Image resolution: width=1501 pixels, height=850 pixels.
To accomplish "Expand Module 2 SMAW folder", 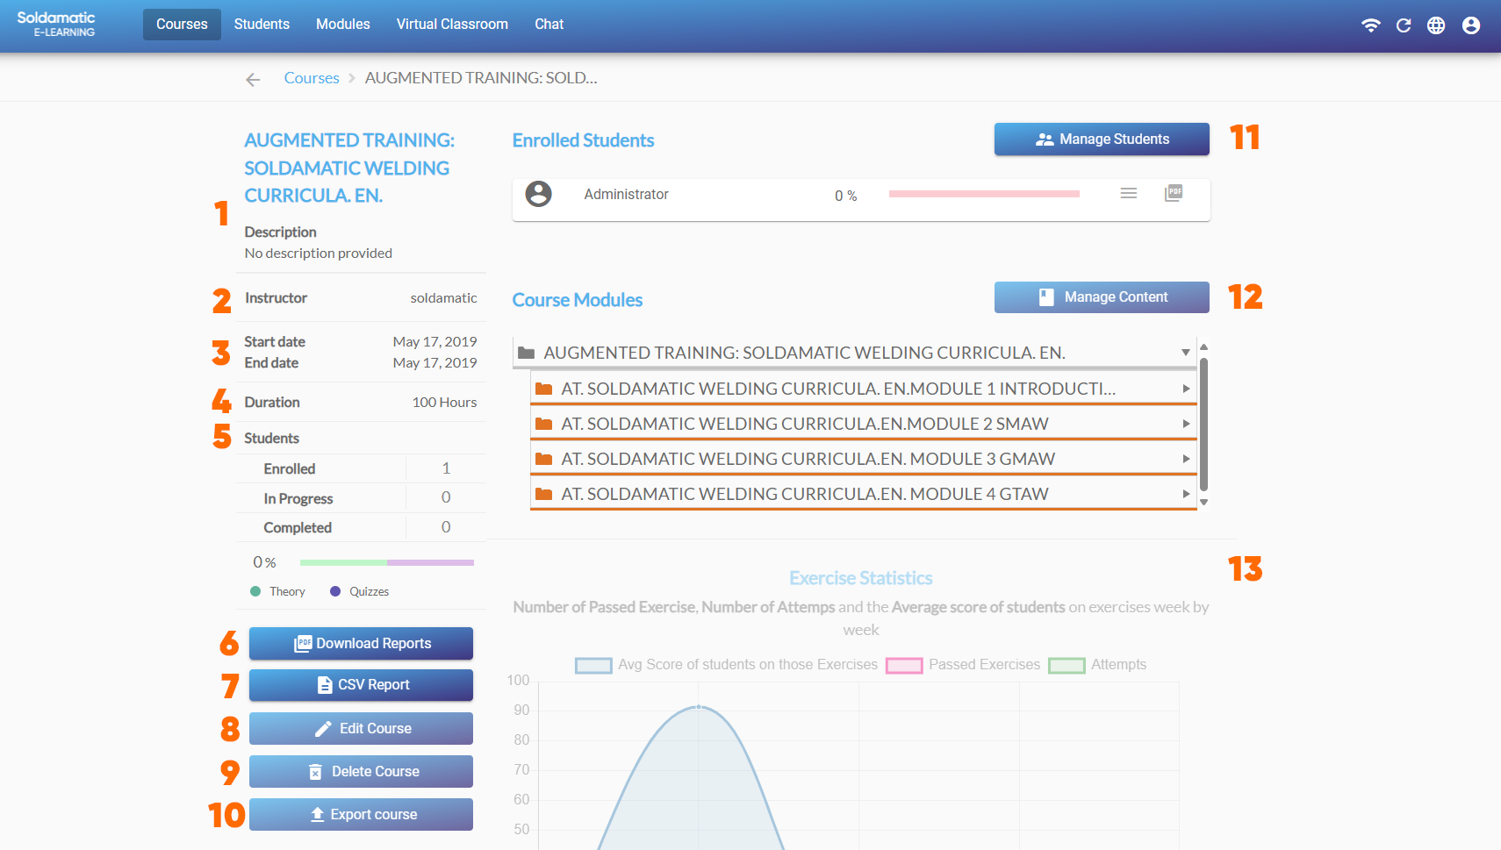I will (1186, 424).
